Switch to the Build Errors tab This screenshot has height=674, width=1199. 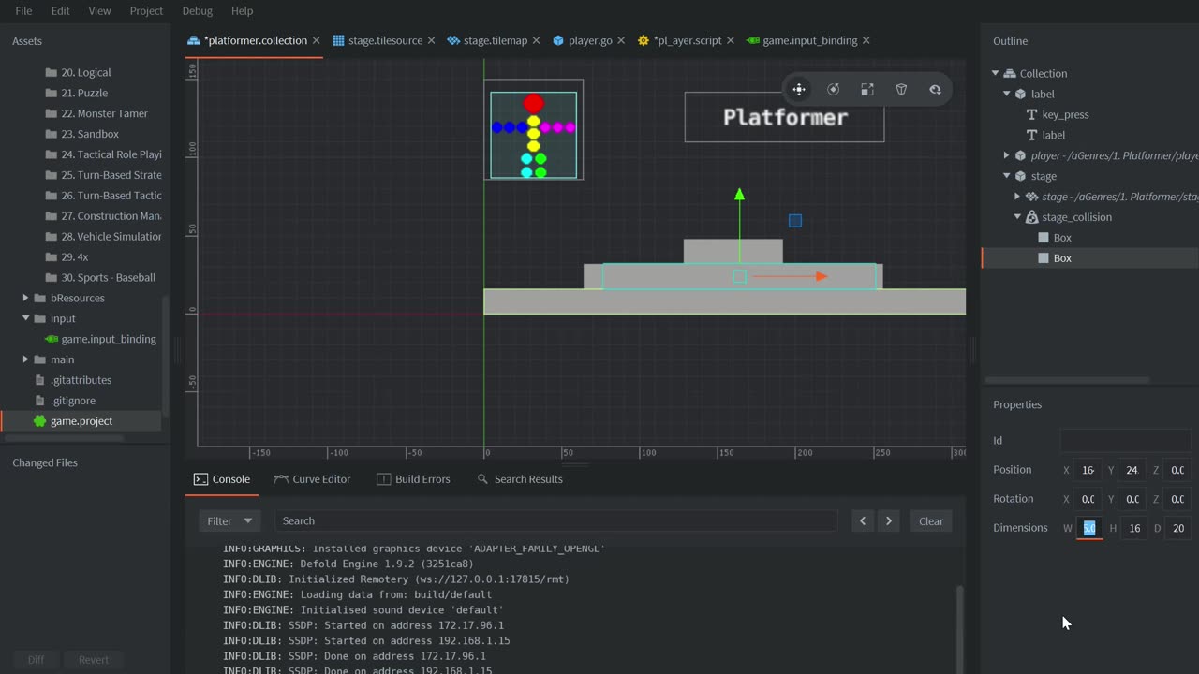coord(413,479)
